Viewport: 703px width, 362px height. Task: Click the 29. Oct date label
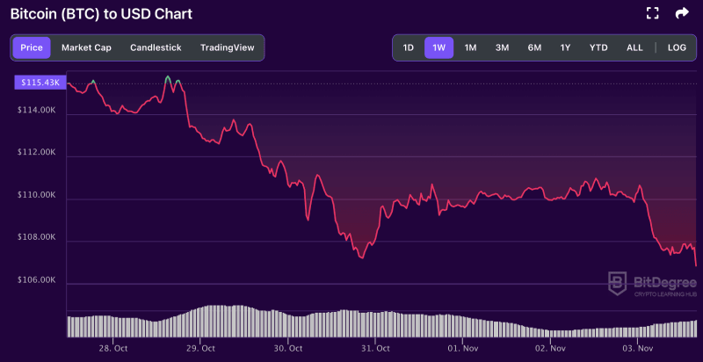coord(200,348)
